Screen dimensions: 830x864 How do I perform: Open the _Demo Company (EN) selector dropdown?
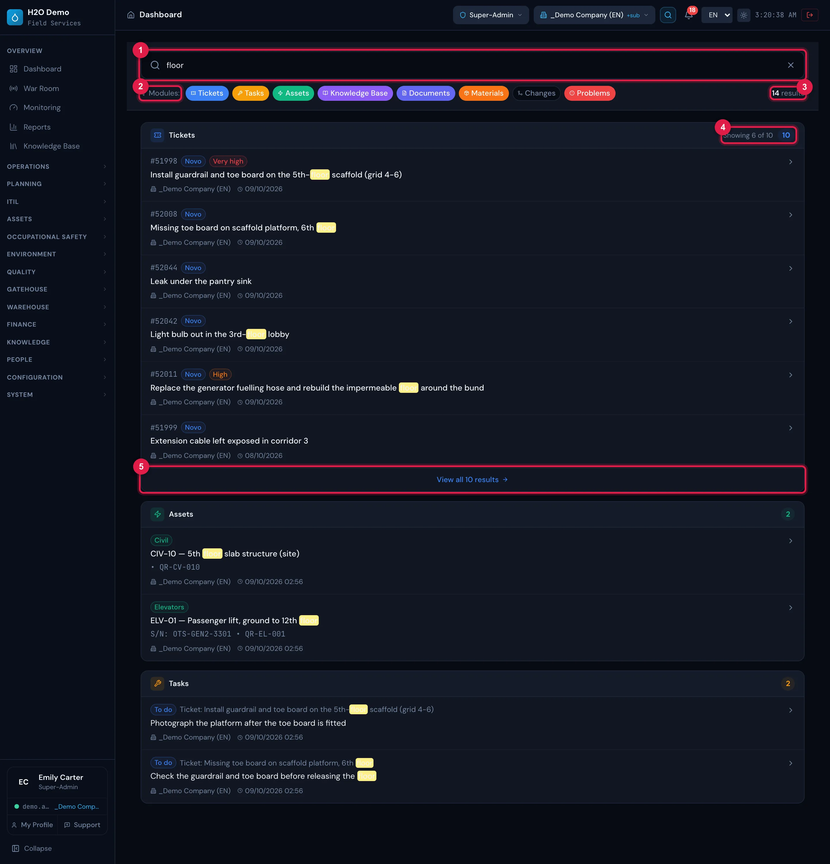594,15
